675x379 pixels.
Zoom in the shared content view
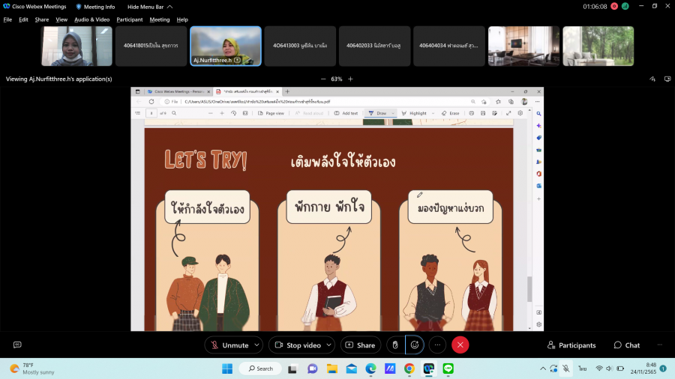pos(350,79)
